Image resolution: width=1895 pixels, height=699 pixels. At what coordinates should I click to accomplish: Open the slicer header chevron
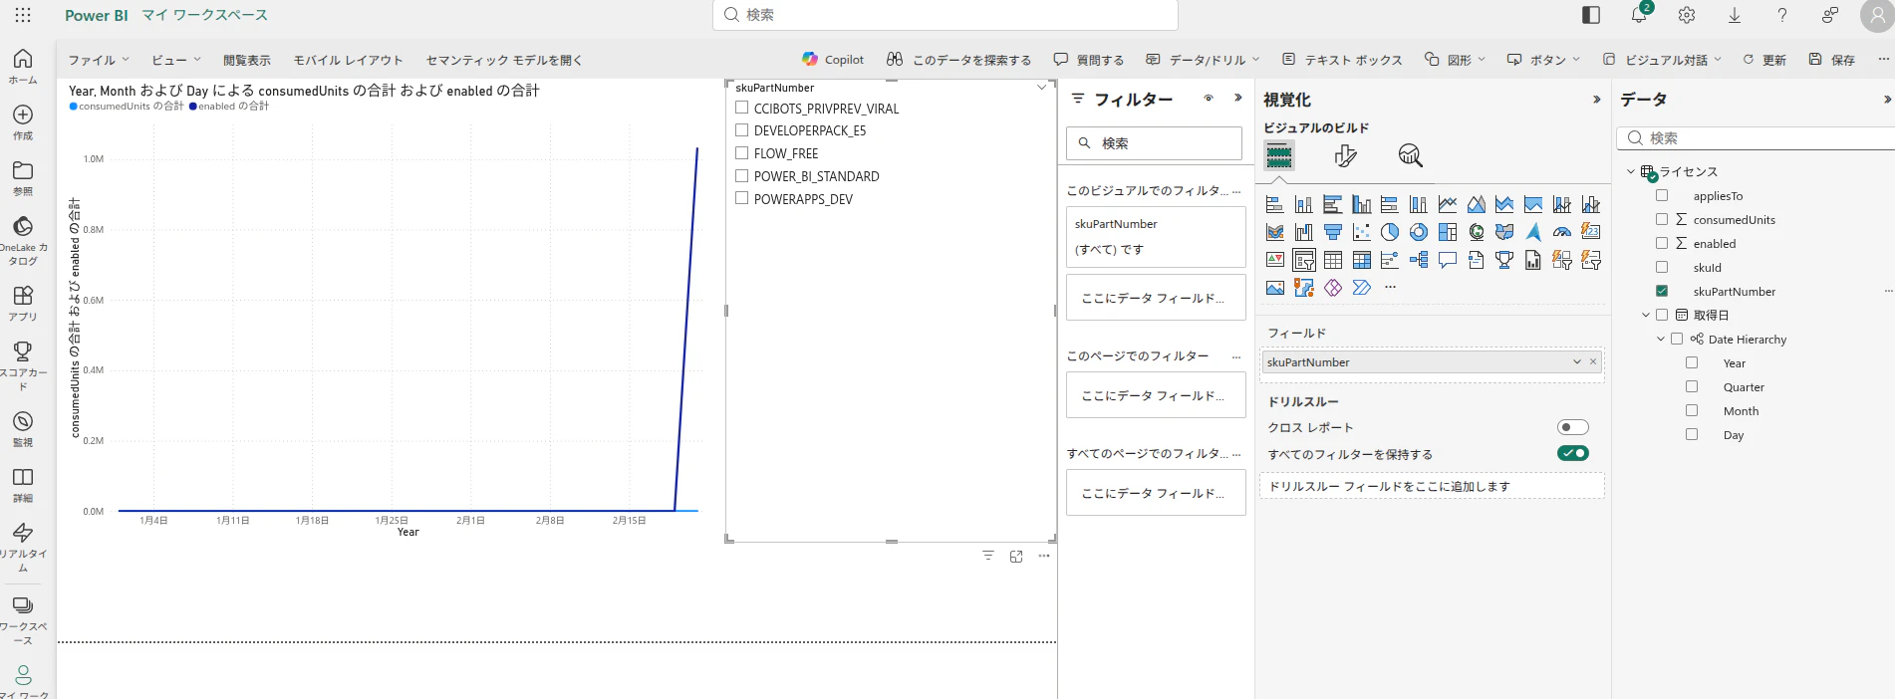tap(1042, 88)
